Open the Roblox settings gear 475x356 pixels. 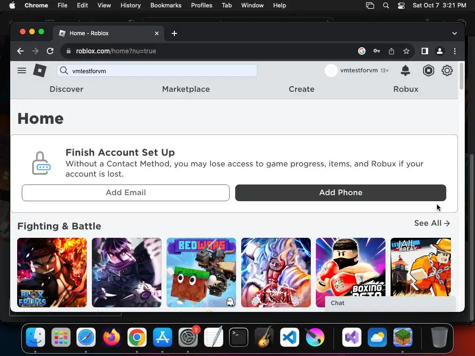(x=447, y=70)
